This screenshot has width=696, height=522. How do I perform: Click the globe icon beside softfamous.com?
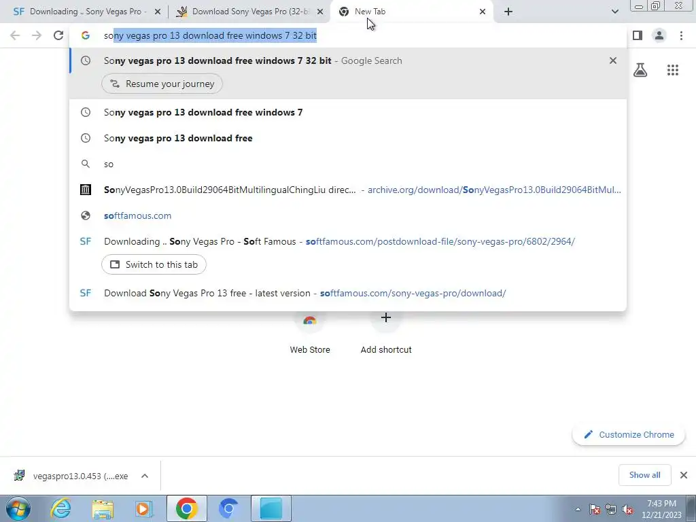86,215
